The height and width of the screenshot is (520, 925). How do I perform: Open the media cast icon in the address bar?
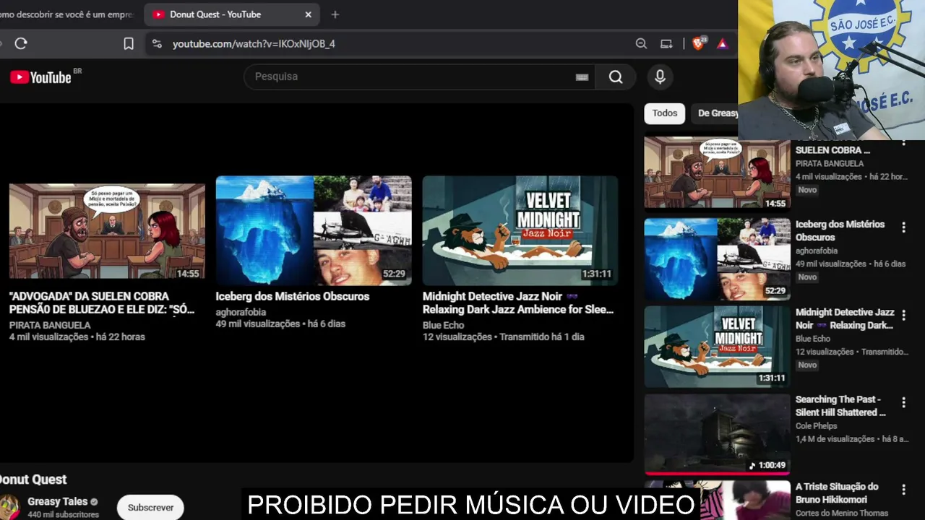666,43
